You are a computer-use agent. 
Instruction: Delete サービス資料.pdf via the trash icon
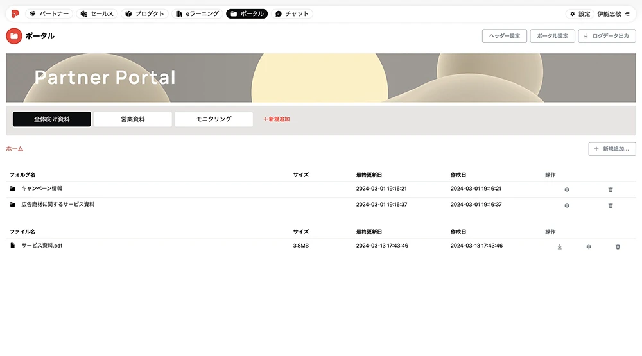[x=618, y=247]
